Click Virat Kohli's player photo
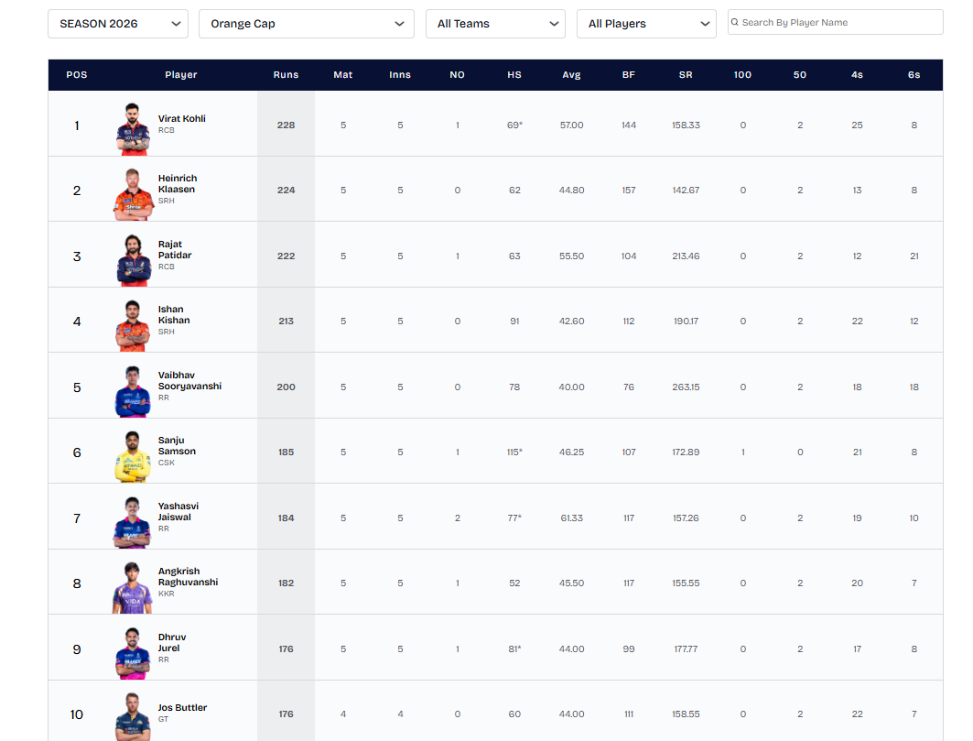Image resolution: width=973 pixels, height=741 pixels. point(133,127)
